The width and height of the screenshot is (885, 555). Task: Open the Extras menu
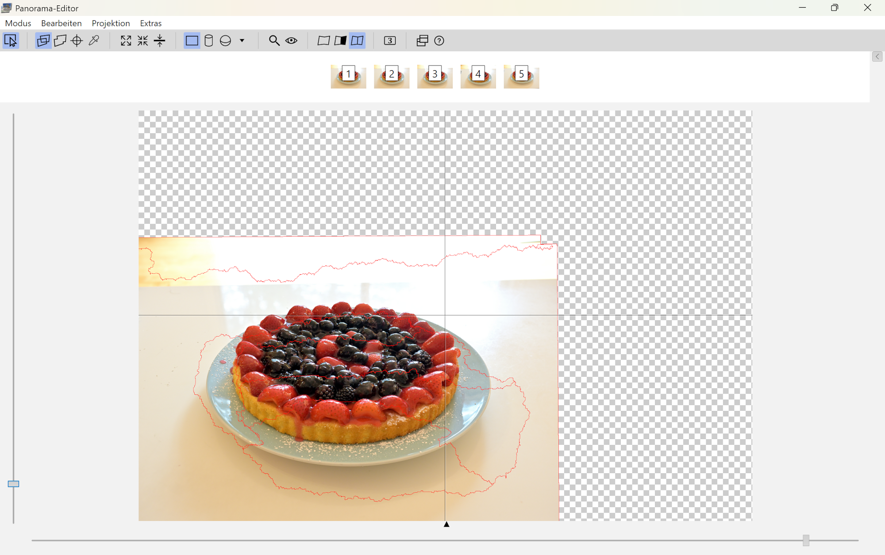[x=150, y=23]
